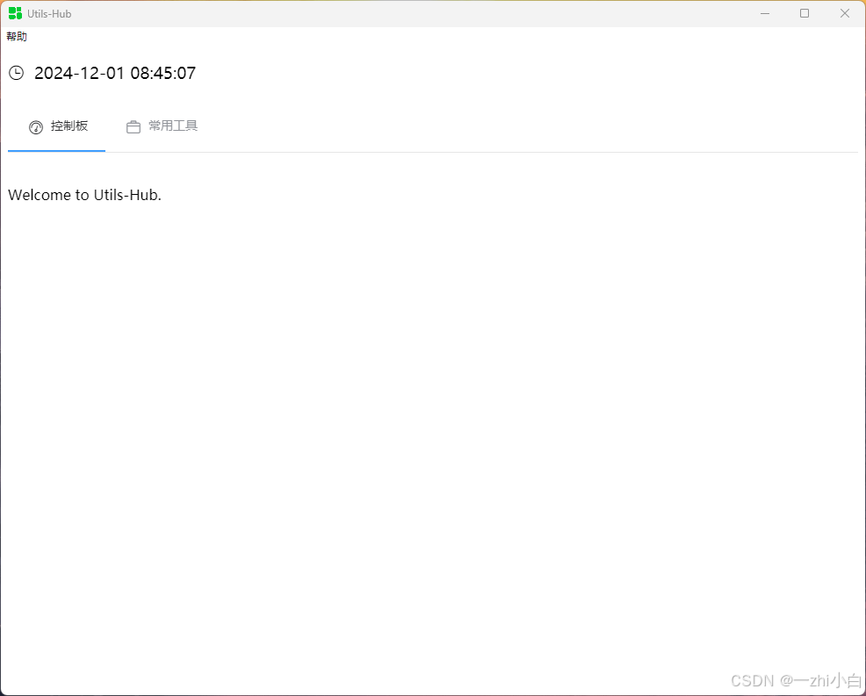866x696 pixels.
Task: Maximize the Utils-Hub window
Action: coord(805,13)
